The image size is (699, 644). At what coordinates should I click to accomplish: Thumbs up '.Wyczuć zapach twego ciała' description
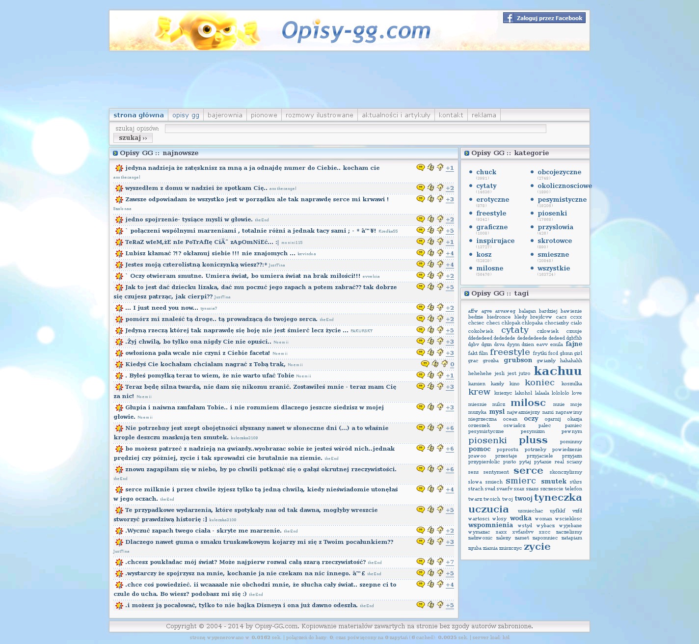coord(430,530)
